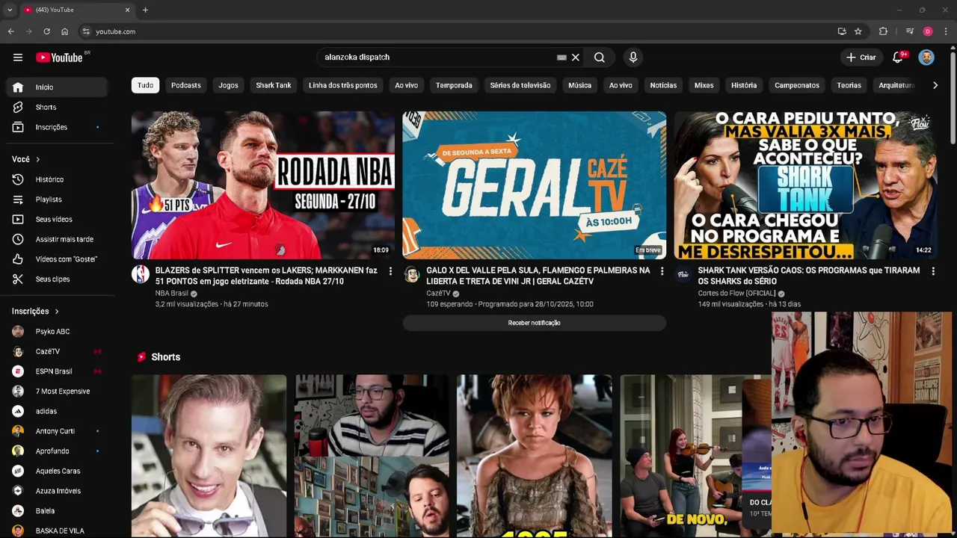Image resolution: width=957 pixels, height=538 pixels.
Task: Select the Campeonatos filter chip
Action: click(x=797, y=85)
